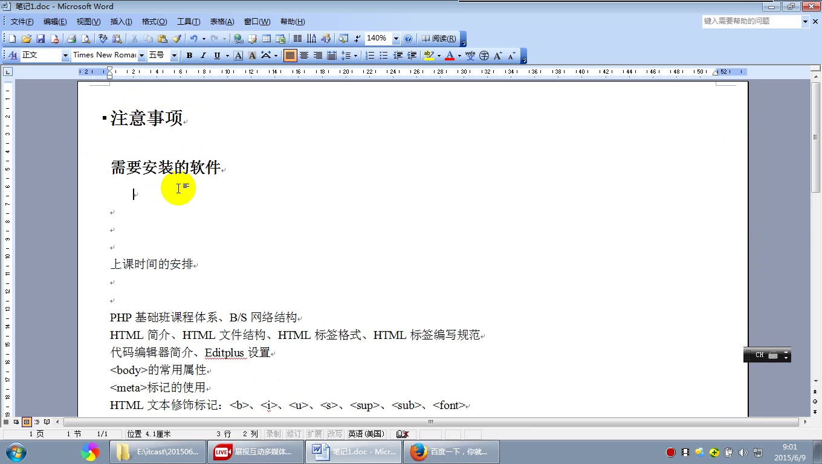Viewport: 822px width, 464px height.
Task: Open Print Preview
Action: [85, 39]
